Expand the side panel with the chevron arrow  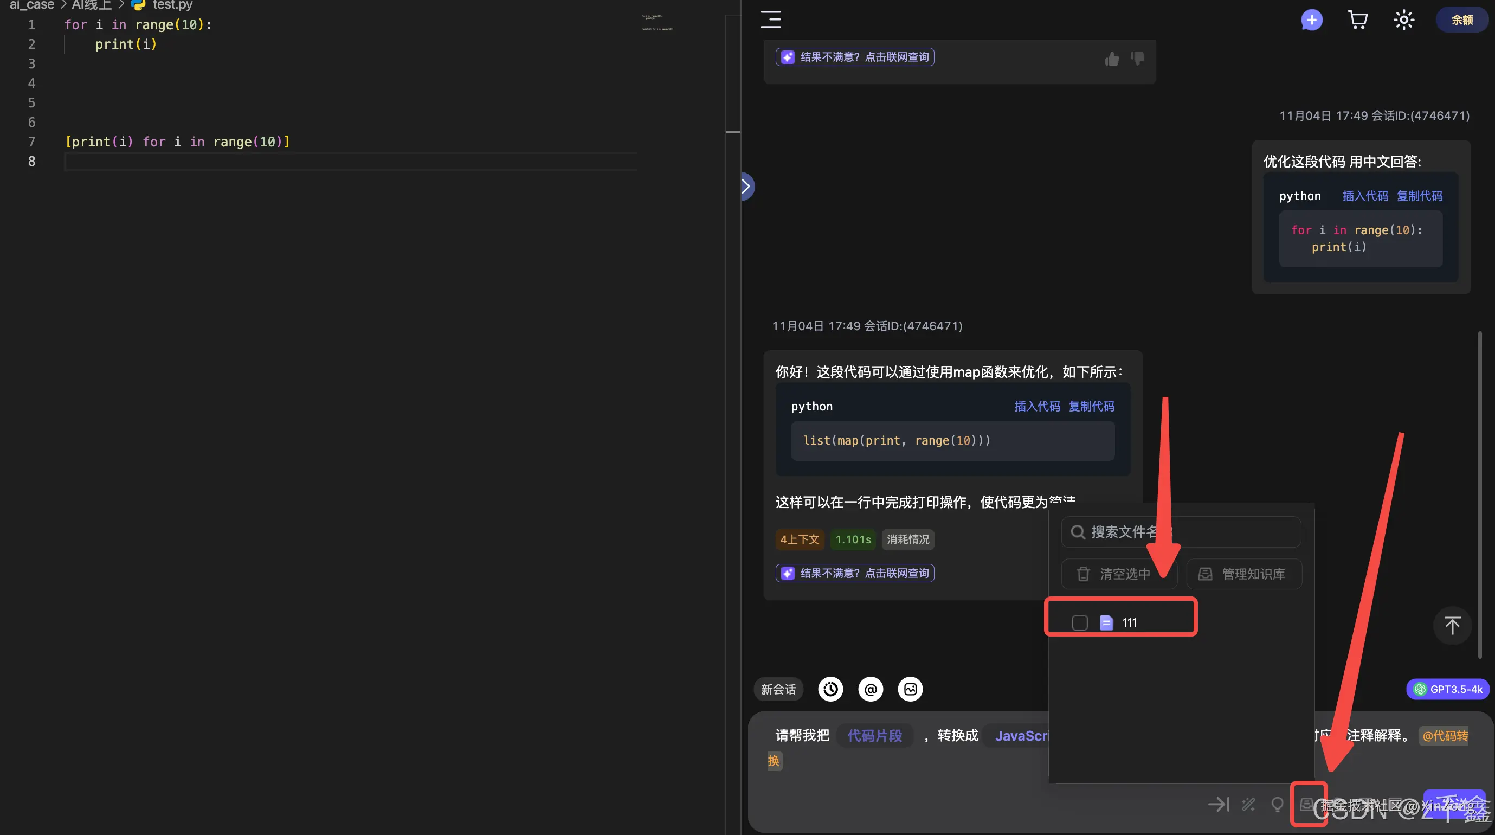[746, 186]
